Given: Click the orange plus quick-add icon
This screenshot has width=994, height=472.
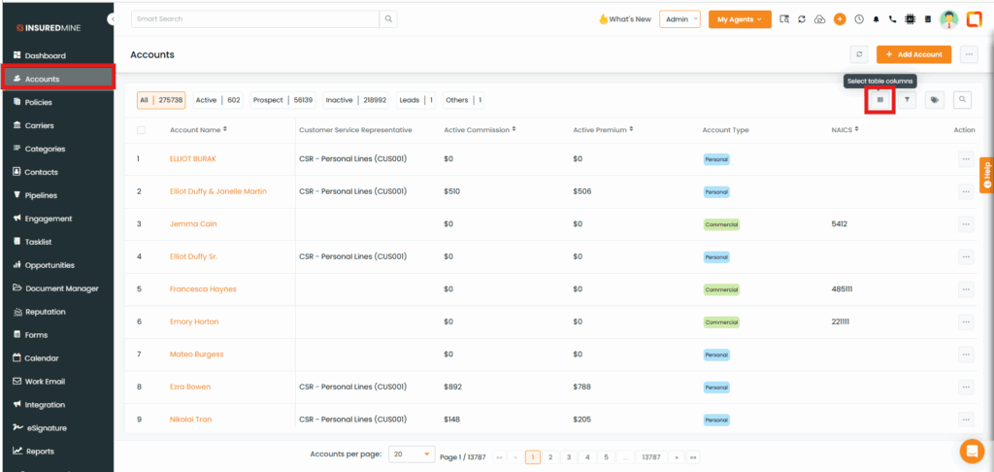Looking at the screenshot, I should pyautogui.click(x=840, y=19).
